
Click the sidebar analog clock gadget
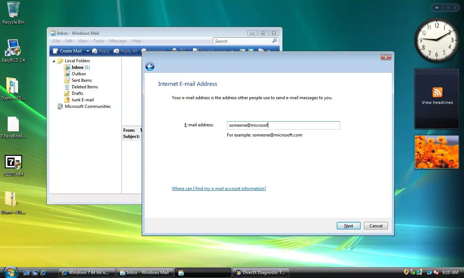coord(436,40)
